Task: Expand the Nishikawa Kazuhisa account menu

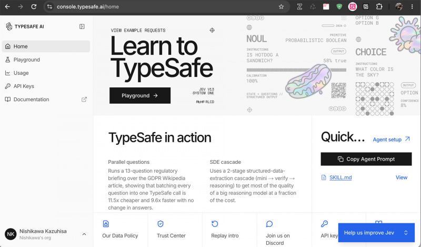Action: (46, 234)
